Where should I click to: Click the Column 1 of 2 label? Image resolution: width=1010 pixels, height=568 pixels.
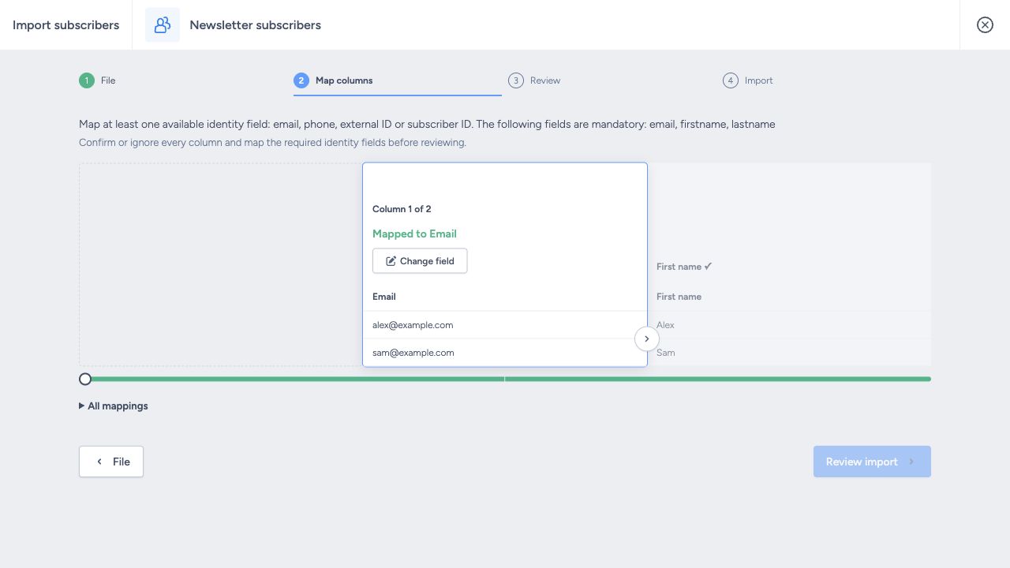402,209
